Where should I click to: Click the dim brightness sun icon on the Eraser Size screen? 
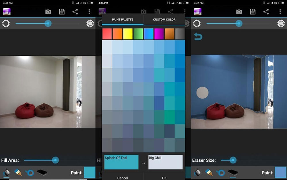coord(197,23)
